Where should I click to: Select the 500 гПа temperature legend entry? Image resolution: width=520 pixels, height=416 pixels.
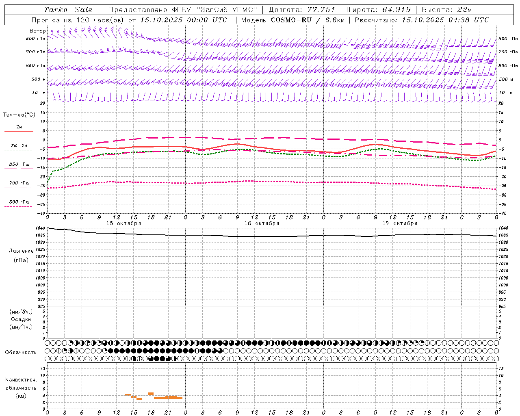tap(19, 201)
